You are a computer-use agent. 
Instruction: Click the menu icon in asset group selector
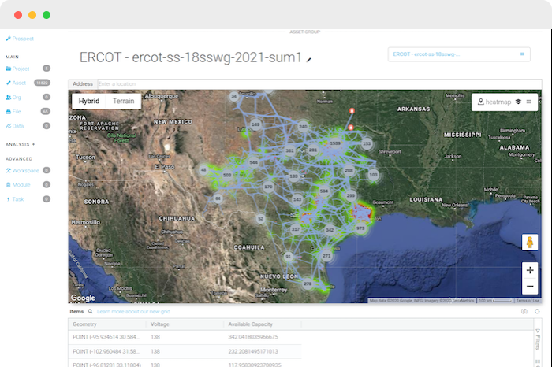pyautogui.click(x=522, y=54)
